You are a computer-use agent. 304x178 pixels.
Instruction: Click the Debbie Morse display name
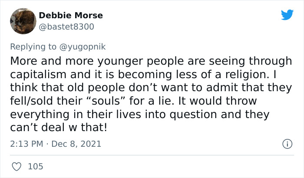pos(71,16)
